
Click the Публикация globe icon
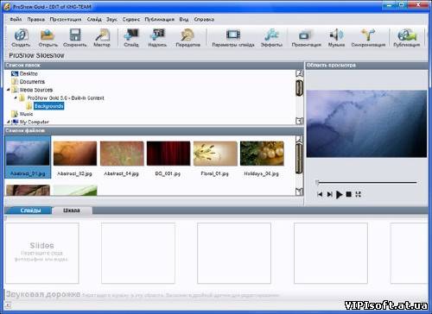(406, 35)
